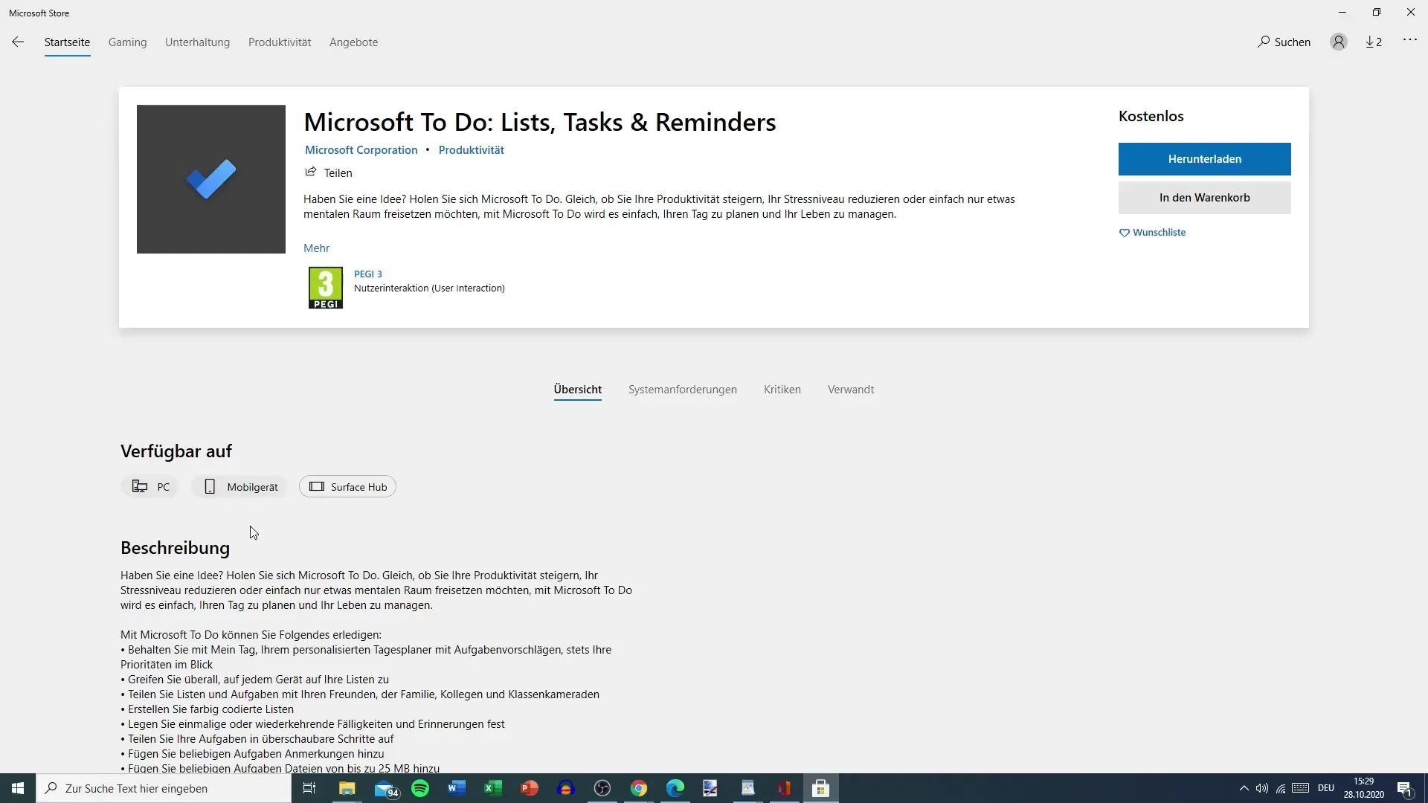Expand the Mehr (More) description link
1428x803 pixels.
316,247
